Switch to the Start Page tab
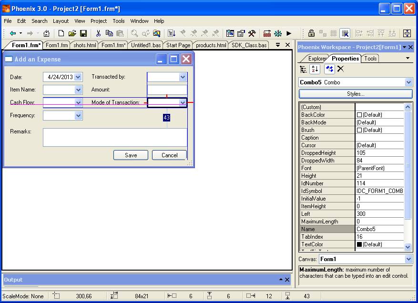Image resolution: width=418 pixels, height=303 pixels. pyautogui.click(x=178, y=45)
